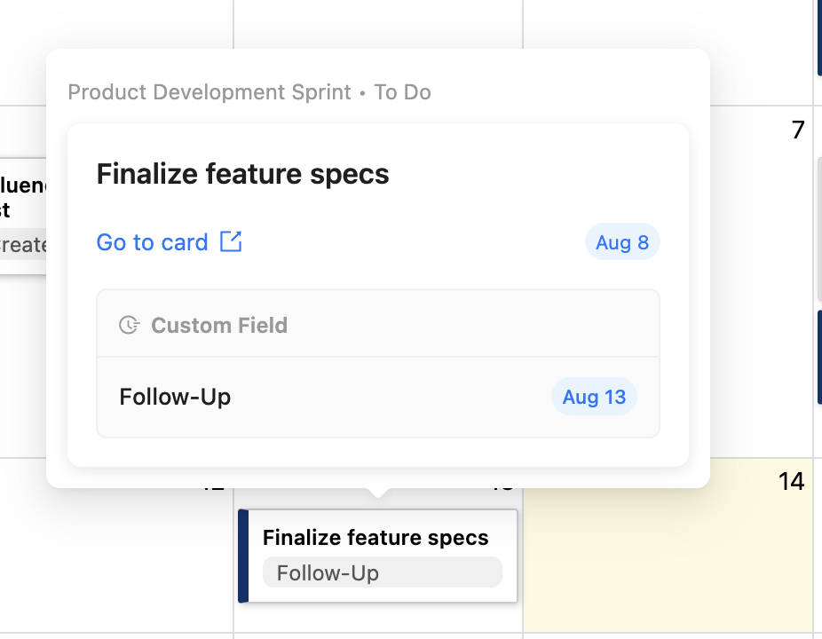The width and height of the screenshot is (822, 639).
Task: Click the Custom Field section header
Action: click(x=218, y=325)
